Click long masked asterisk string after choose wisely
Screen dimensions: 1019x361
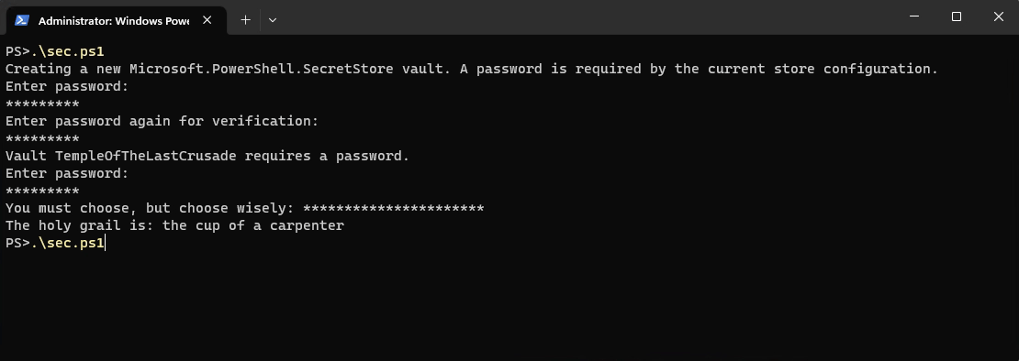[x=394, y=208]
